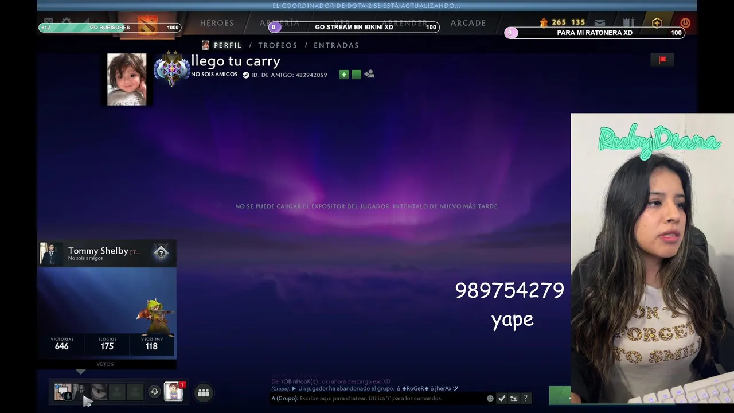This screenshot has height=413, width=734.
Task: Select the first party slot avatar
Action: coord(63,392)
